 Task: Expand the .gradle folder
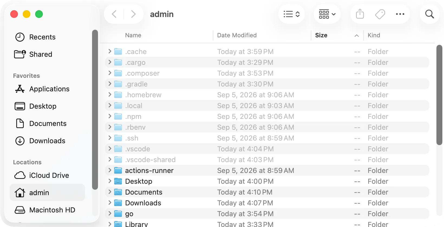[x=110, y=84]
